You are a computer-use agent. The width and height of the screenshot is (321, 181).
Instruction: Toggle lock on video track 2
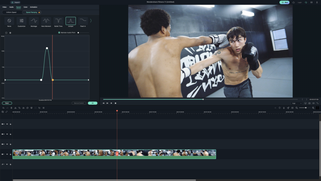10,144
